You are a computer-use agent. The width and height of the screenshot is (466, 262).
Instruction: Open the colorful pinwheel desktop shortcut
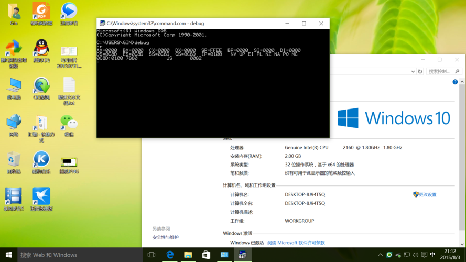tap(14, 53)
